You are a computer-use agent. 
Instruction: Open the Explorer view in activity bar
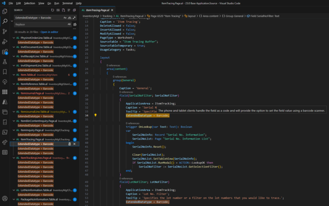pos(5,10)
